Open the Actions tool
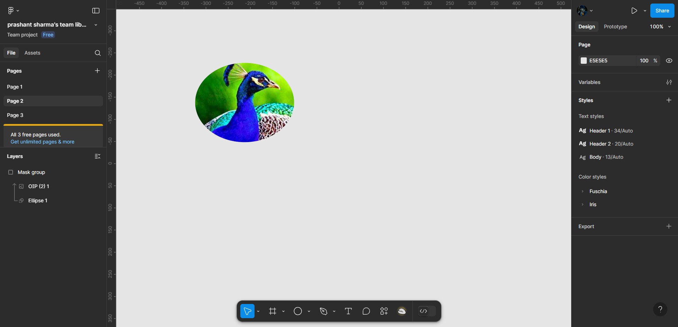This screenshot has width=678, height=327. coord(384,311)
